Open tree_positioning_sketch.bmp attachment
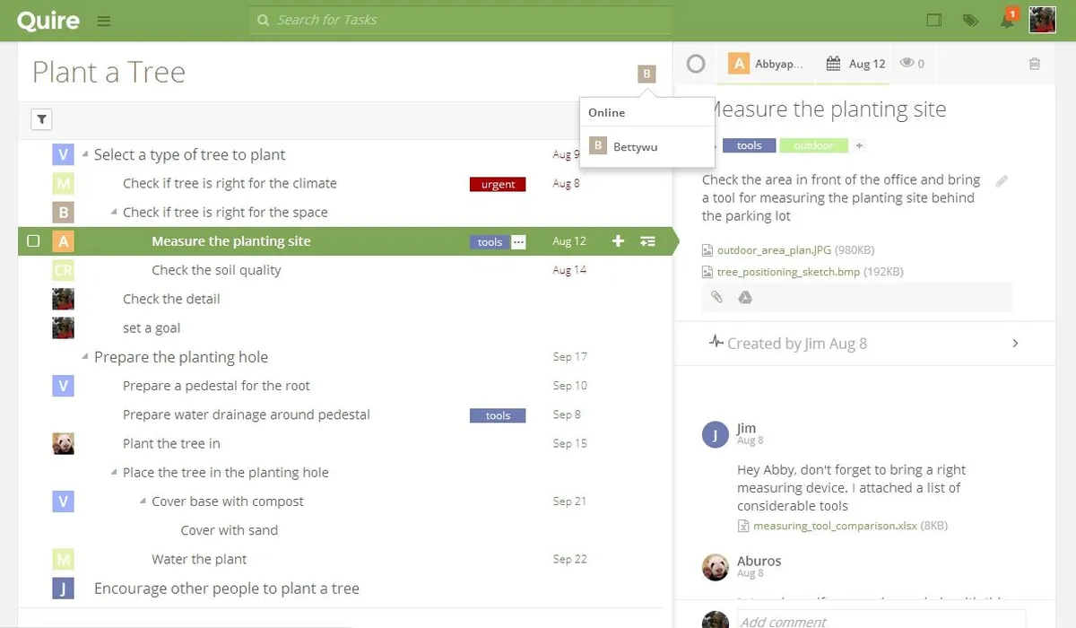The image size is (1076, 628). [x=788, y=272]
